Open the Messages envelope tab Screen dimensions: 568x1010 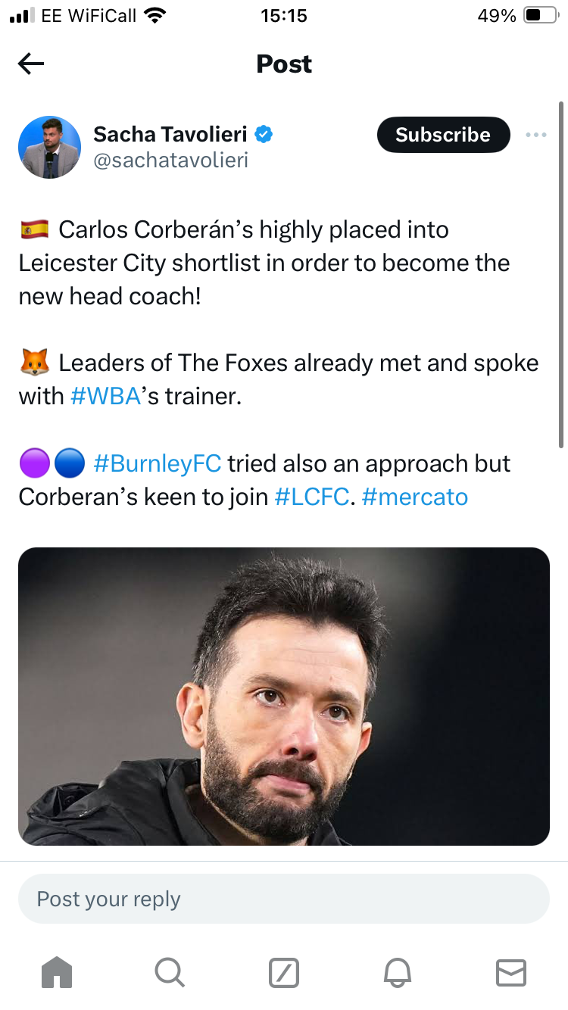[511, 972]
